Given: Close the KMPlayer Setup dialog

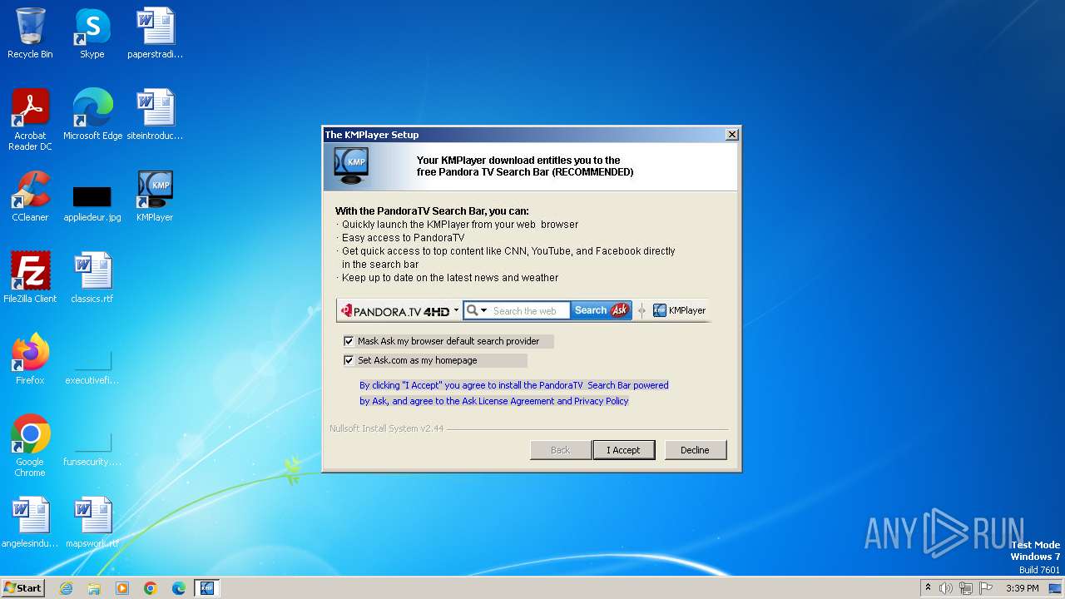Looking at the screenshot, I should (x=731, y=135).
